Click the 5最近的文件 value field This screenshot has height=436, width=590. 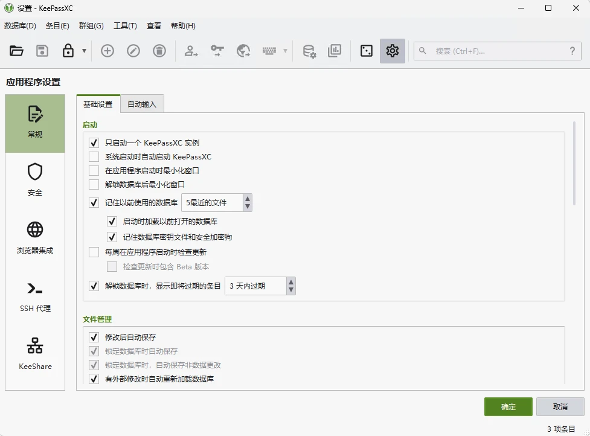click(x=212, y=203)
